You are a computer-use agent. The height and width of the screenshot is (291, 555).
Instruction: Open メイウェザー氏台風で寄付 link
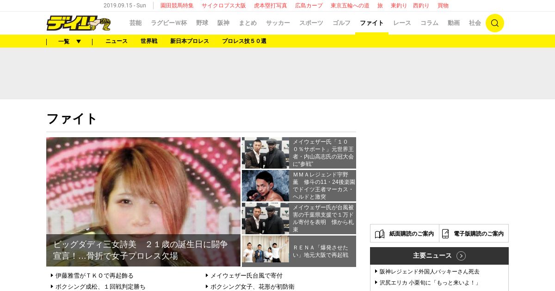coord(247,275)
